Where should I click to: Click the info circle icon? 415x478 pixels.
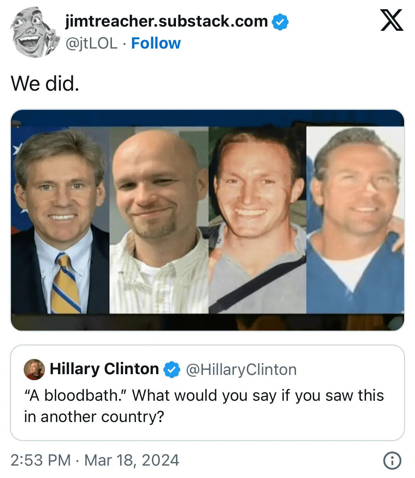[392, 461]
